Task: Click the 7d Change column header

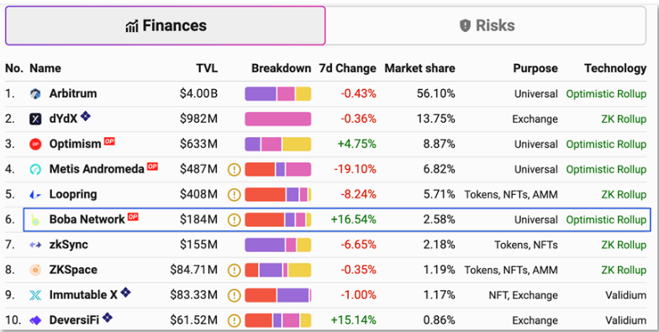Action: coord(347,68)
